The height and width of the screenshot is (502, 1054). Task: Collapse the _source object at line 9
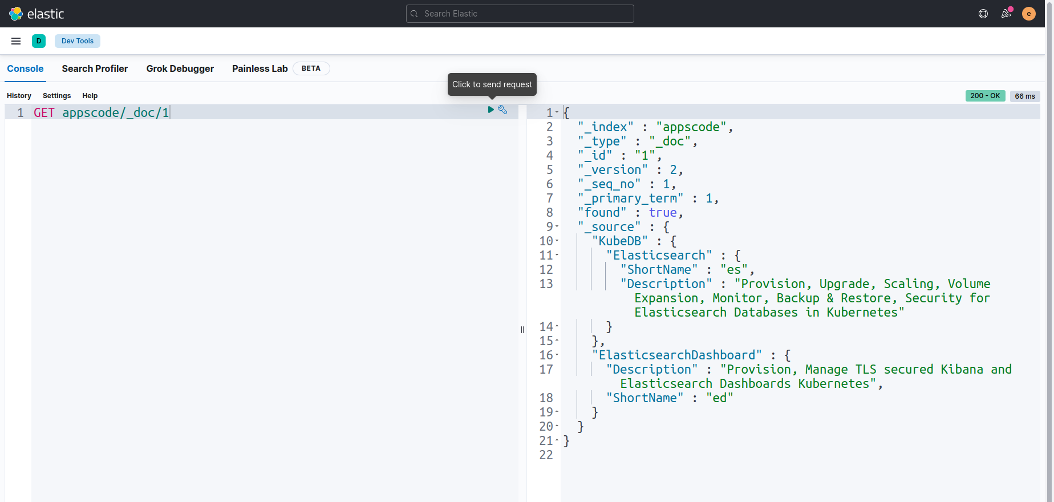coord(557,227)
